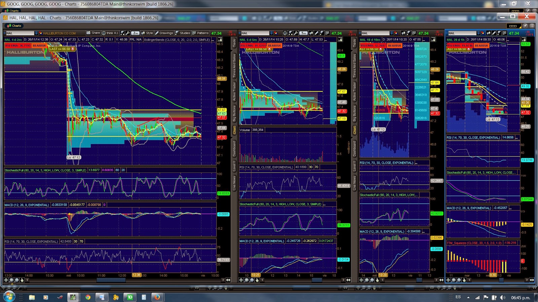Open Firefox from the taskbar

tap(157, 297)
